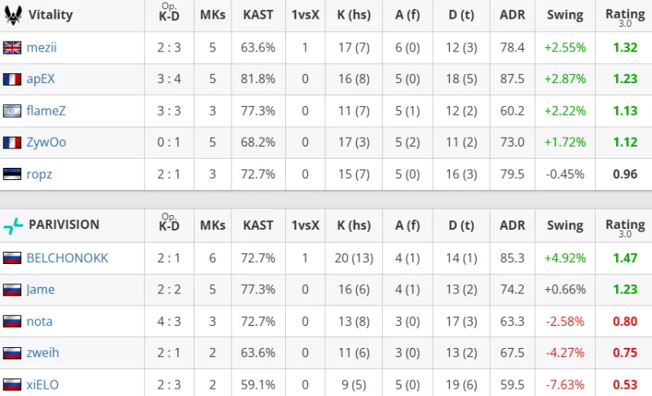Open ZywOo's player profile link
The height and width of the screenshot is (396, 652).
click(x=46, y=142)
